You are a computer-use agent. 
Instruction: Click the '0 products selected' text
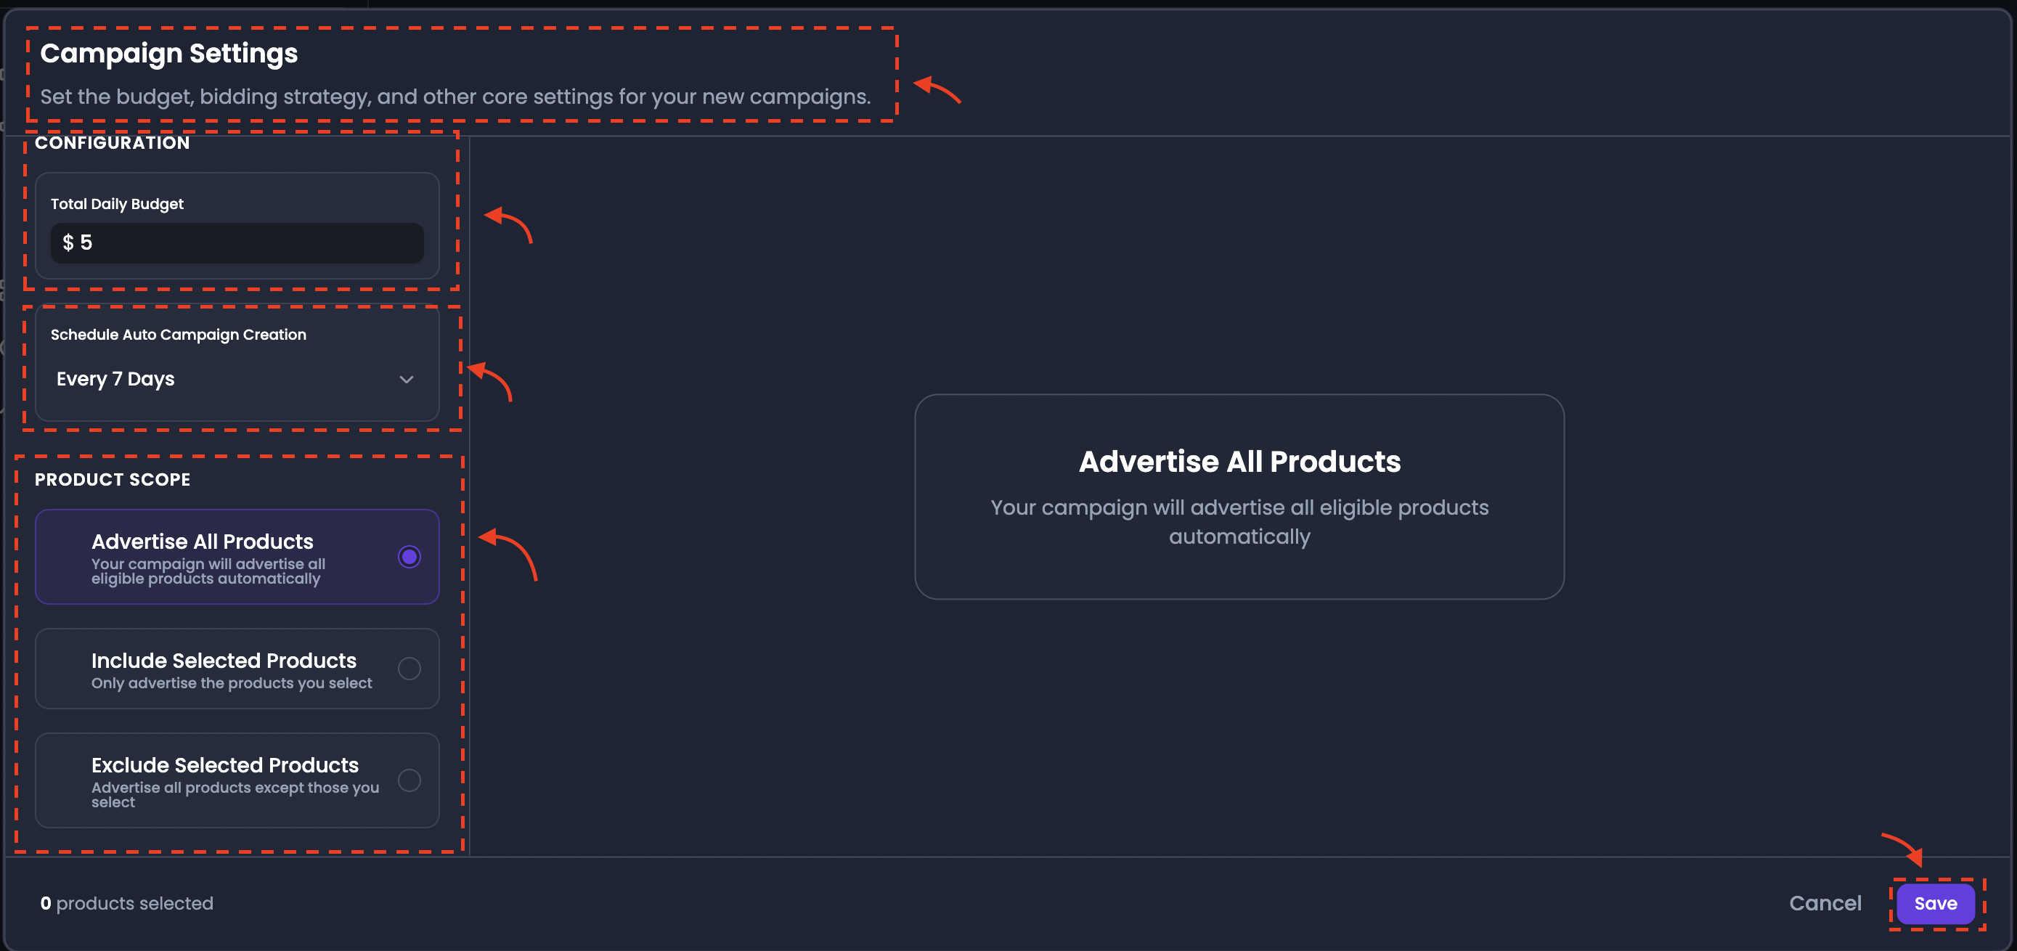pos(127,904)
